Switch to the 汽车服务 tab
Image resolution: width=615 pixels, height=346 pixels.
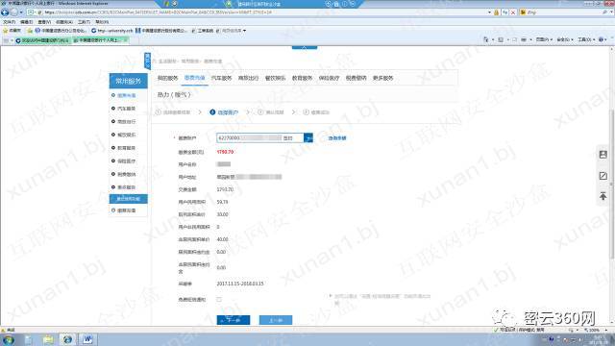pyautogui.click(x=221, y=78)
